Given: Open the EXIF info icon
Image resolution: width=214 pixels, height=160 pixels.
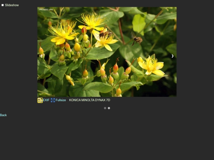Looking at the screenshot, I should click(40, 100).
